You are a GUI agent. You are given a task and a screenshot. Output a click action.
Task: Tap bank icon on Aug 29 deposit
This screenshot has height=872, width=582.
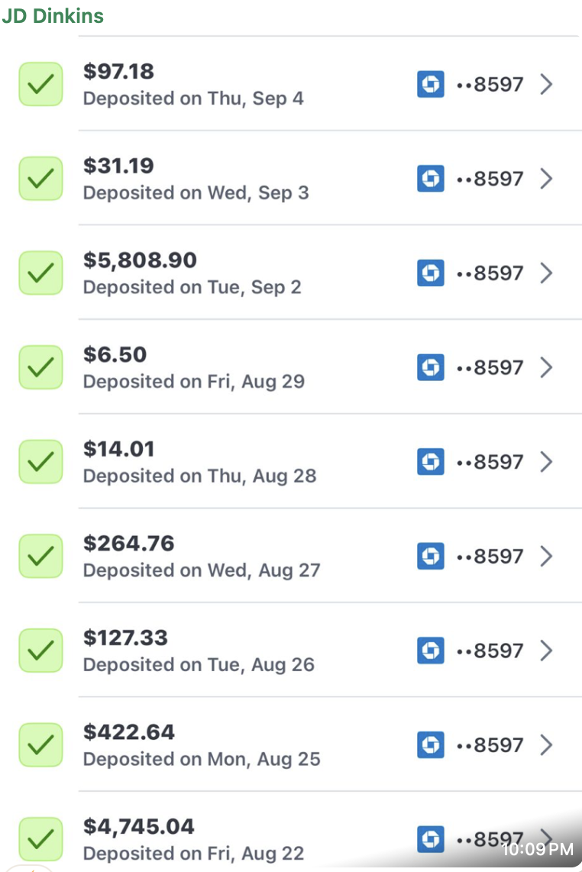(x=431, y=367)
